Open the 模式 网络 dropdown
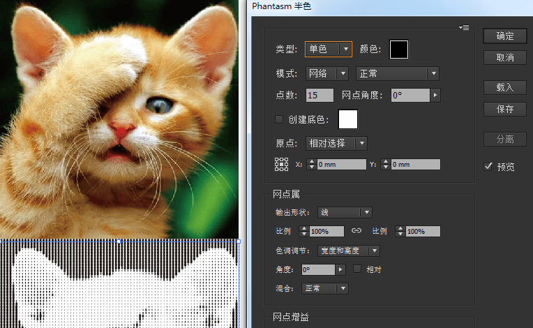 327,73
